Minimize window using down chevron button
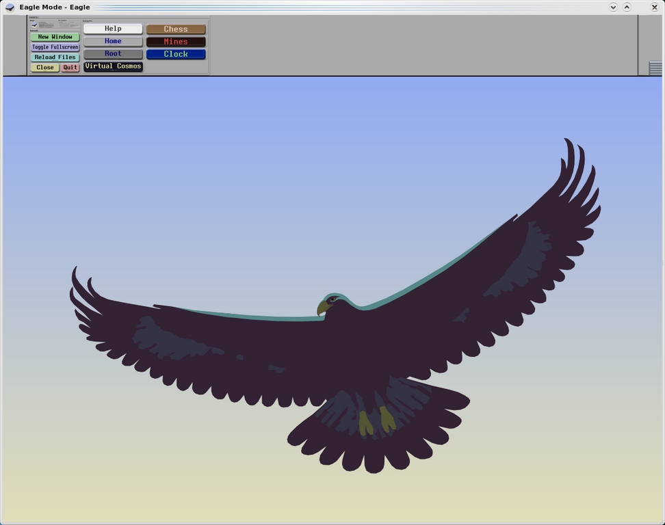The image size is (665, 525). [x=613, y=7]
